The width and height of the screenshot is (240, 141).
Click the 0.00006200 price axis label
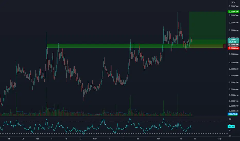pos(234,30)
